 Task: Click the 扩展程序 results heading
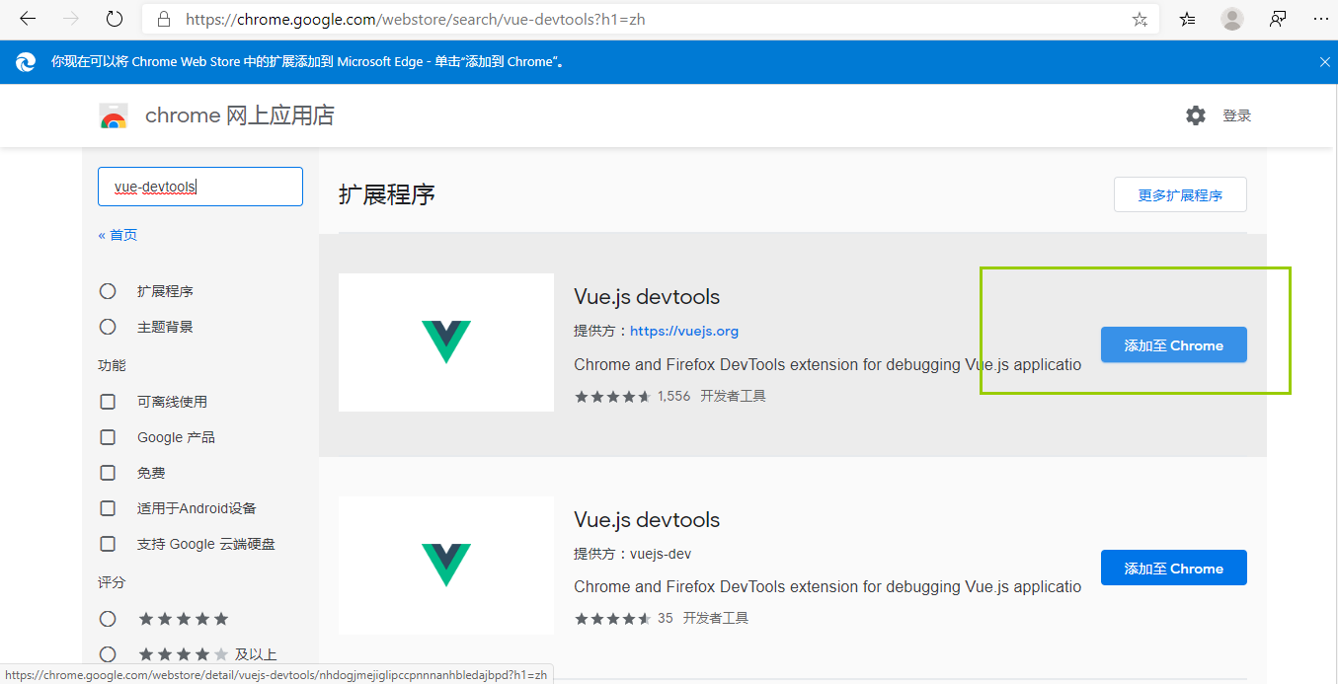[387, 194]
